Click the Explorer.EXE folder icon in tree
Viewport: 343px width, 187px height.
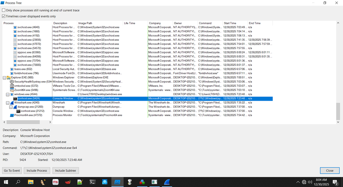[x=9, y=78]
